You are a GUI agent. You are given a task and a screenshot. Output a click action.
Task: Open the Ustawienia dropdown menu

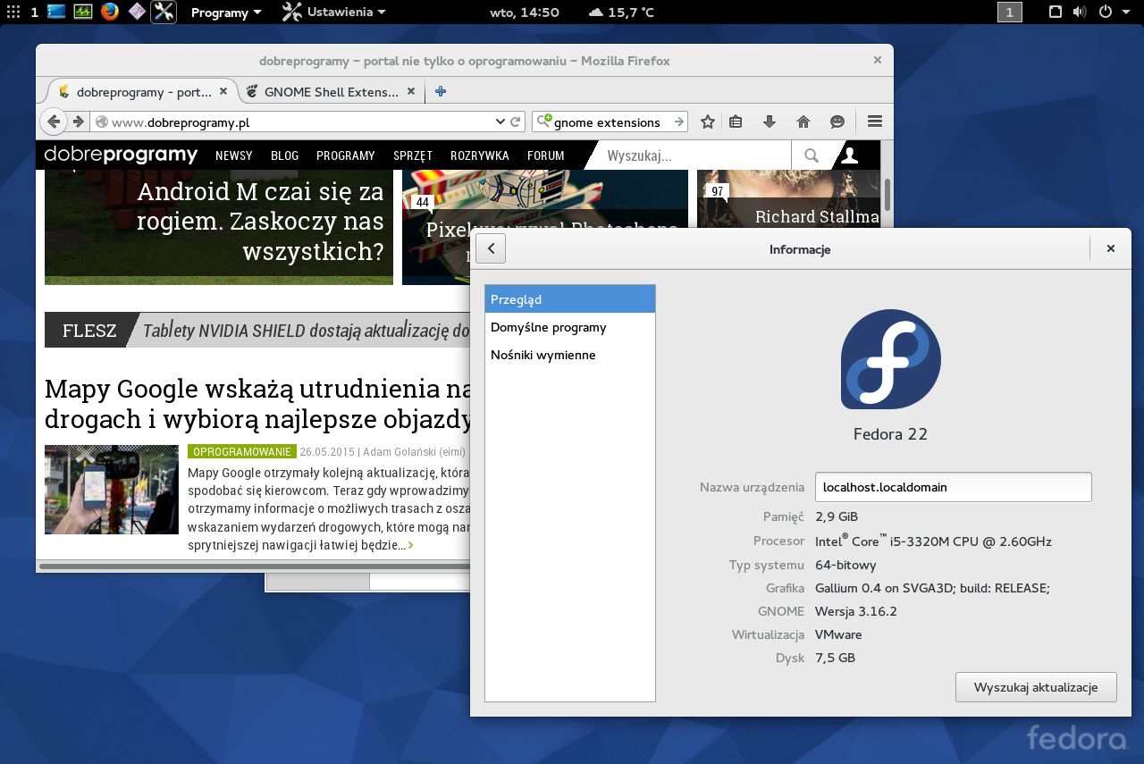(334, 12)
